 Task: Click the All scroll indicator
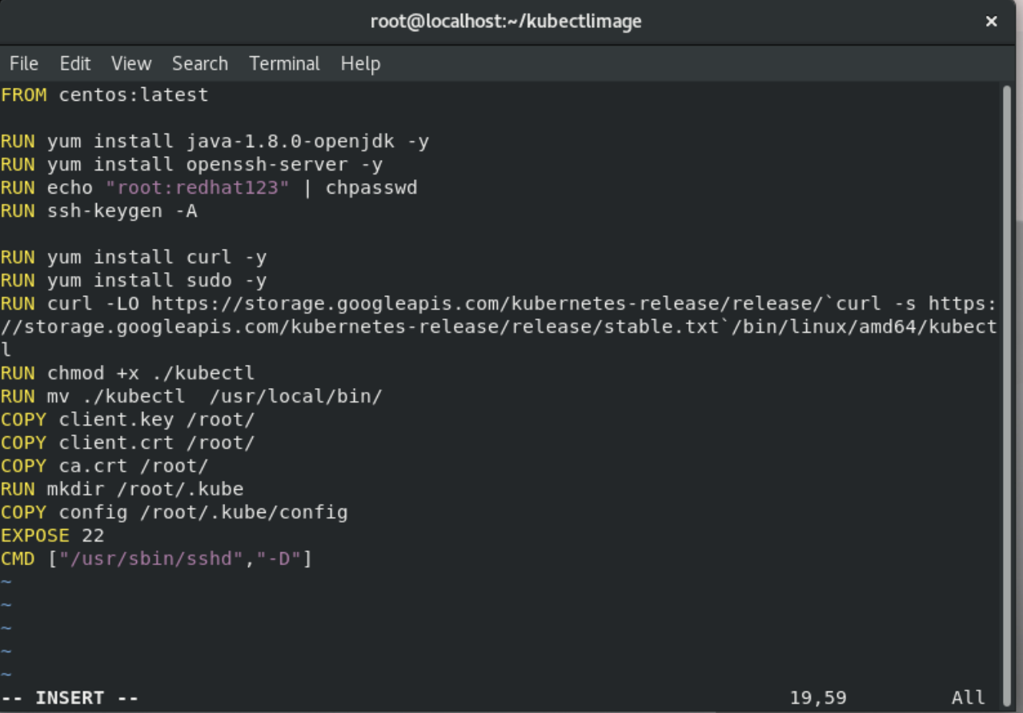pyautogui.click(x=967, y=697)
